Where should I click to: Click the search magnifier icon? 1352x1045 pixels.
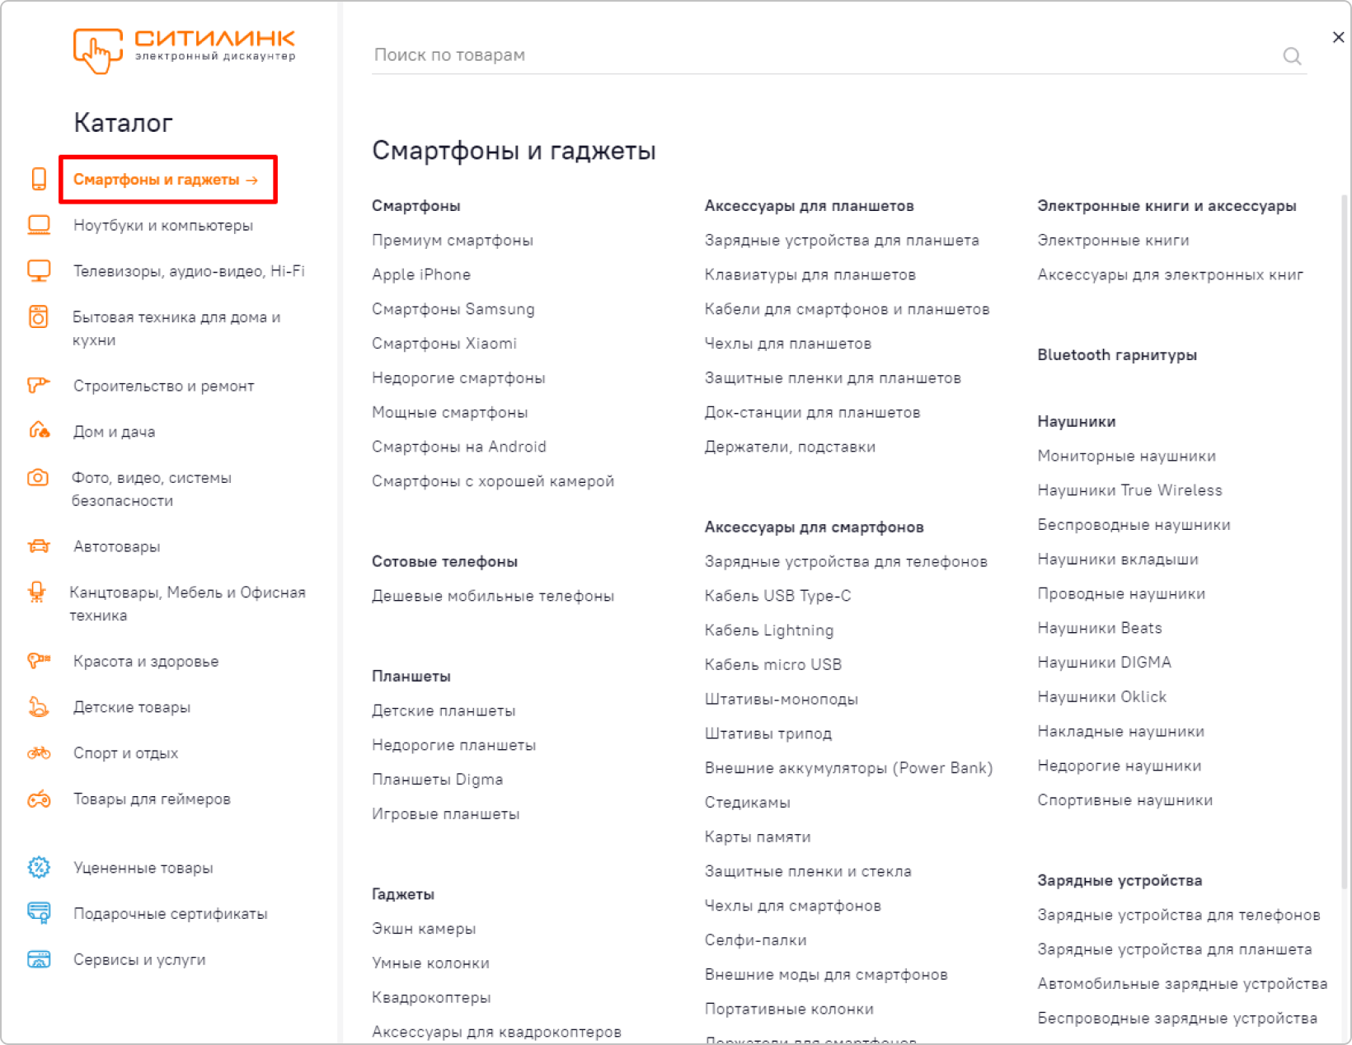tap(1292, 56)
